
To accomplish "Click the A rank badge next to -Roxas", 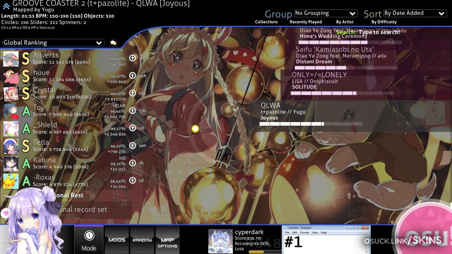I will point(26,181).
